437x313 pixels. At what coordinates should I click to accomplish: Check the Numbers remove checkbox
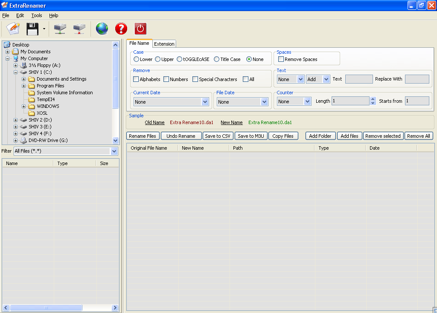[166, 79]
